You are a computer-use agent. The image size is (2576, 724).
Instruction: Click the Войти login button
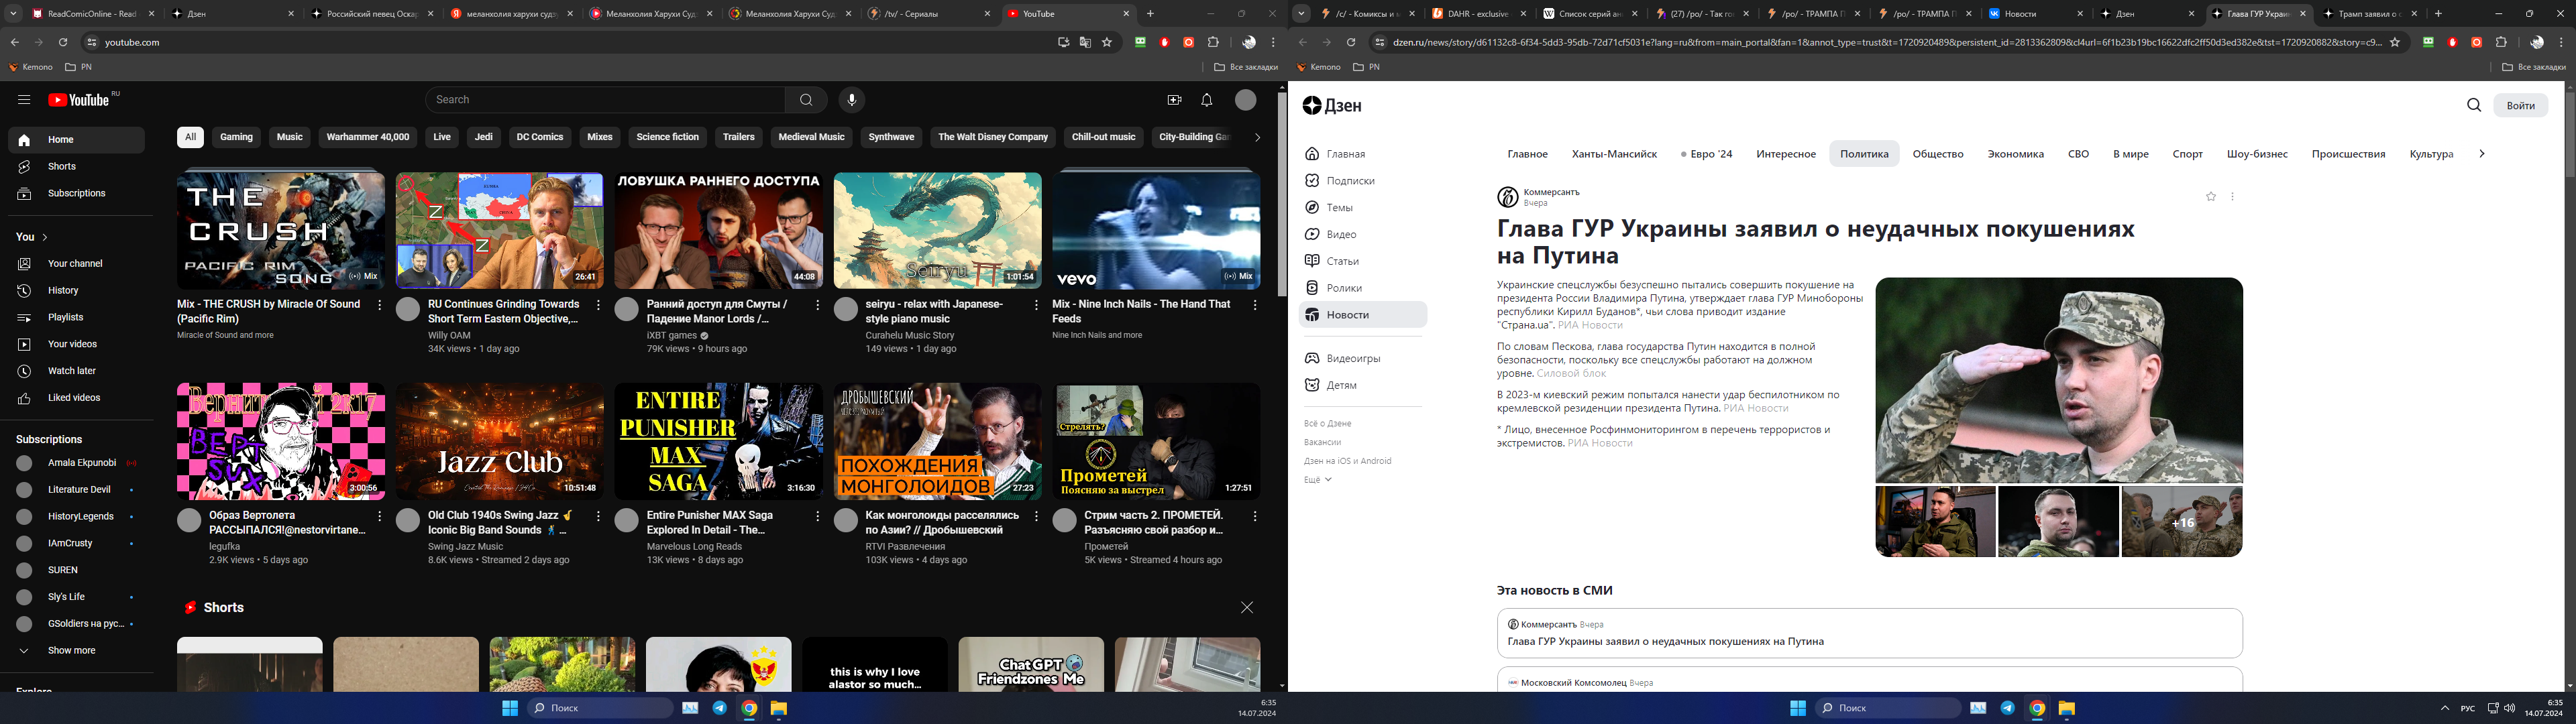[x=2520, y=105]
